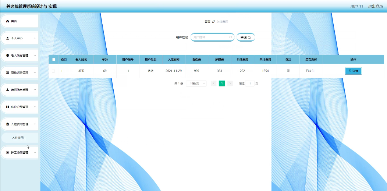The image size is (387, 191).
Task: Click the 年龄 column header
Action: point(105,60)
